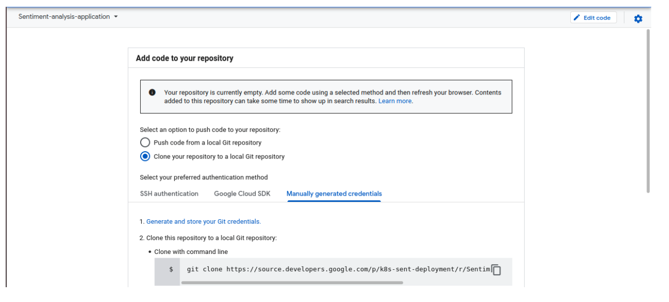The height and width of the screenshot is (302, 669).
Task: Open the Manually generated credentials tab
Action: tap(334, 194)
